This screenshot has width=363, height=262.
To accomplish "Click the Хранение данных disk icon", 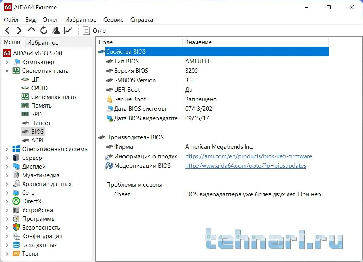I will [x=16, y=184].
